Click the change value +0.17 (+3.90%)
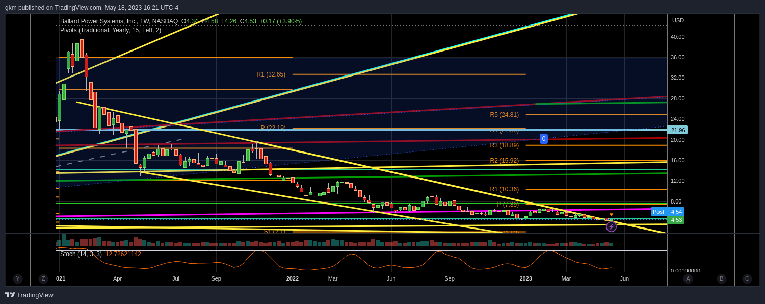The height and width of the screenshot is (304, 765). (280, 21)
